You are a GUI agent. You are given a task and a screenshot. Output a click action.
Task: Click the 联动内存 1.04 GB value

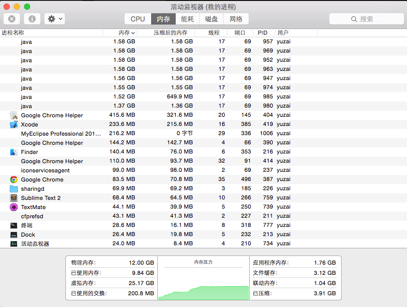pyautogui.click(x=325, y=283)
